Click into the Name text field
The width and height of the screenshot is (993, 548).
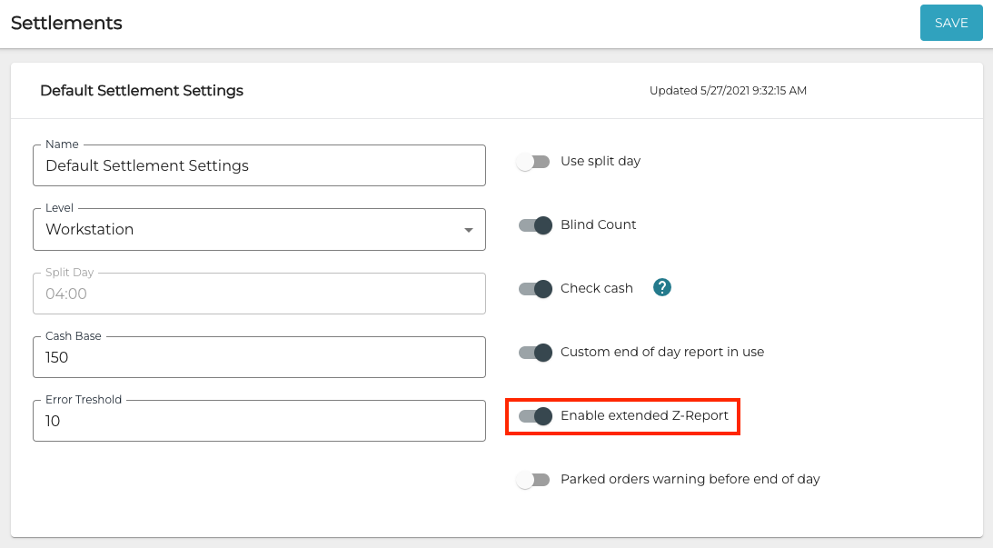click(259, 165)
